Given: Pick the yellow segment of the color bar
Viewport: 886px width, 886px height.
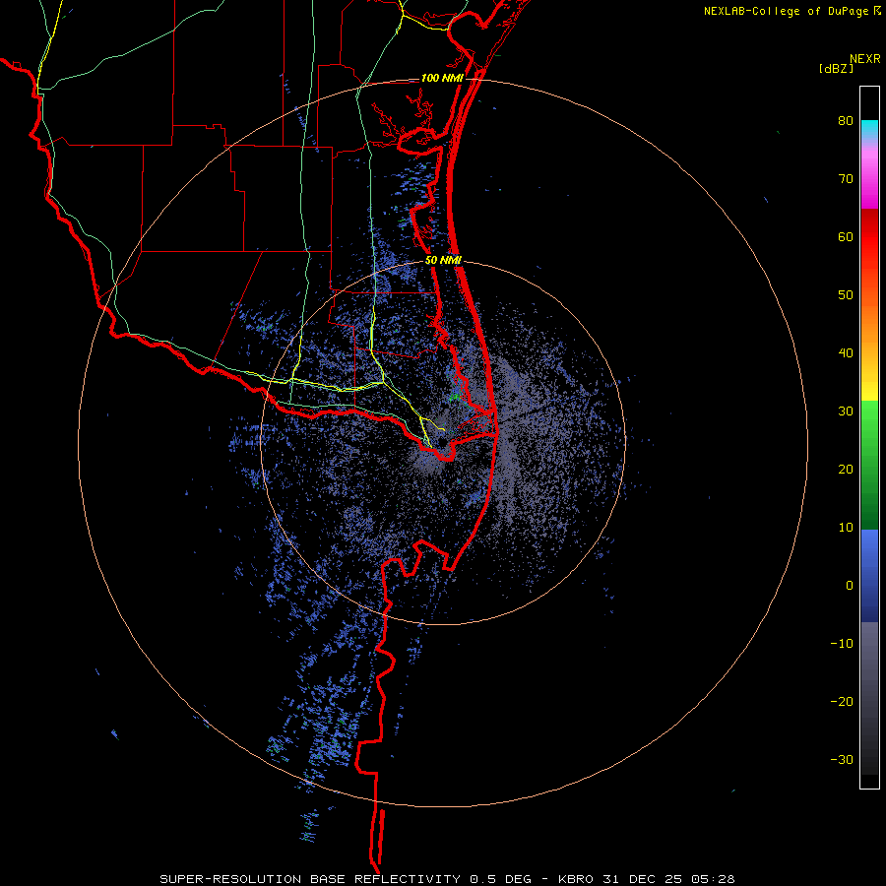Looking at the screenshot, I should (869, 387).
